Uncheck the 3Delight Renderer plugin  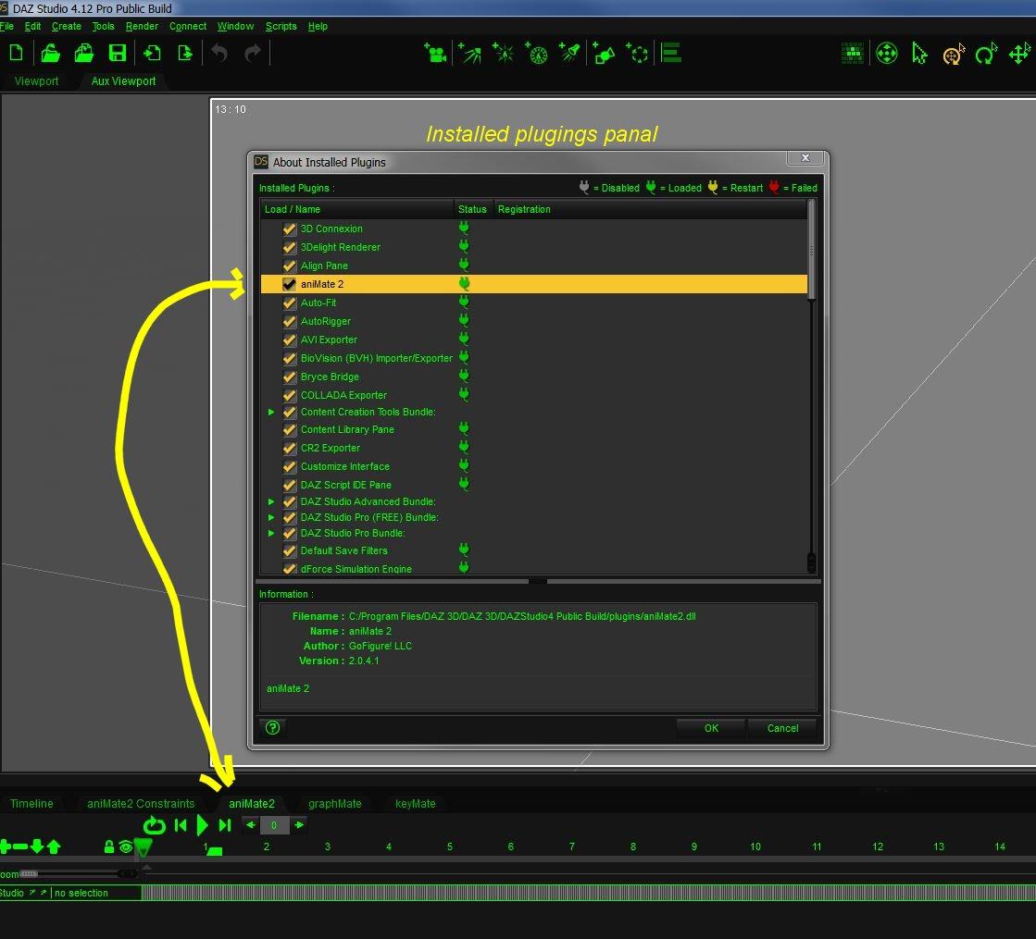click(x=290, y=248)
